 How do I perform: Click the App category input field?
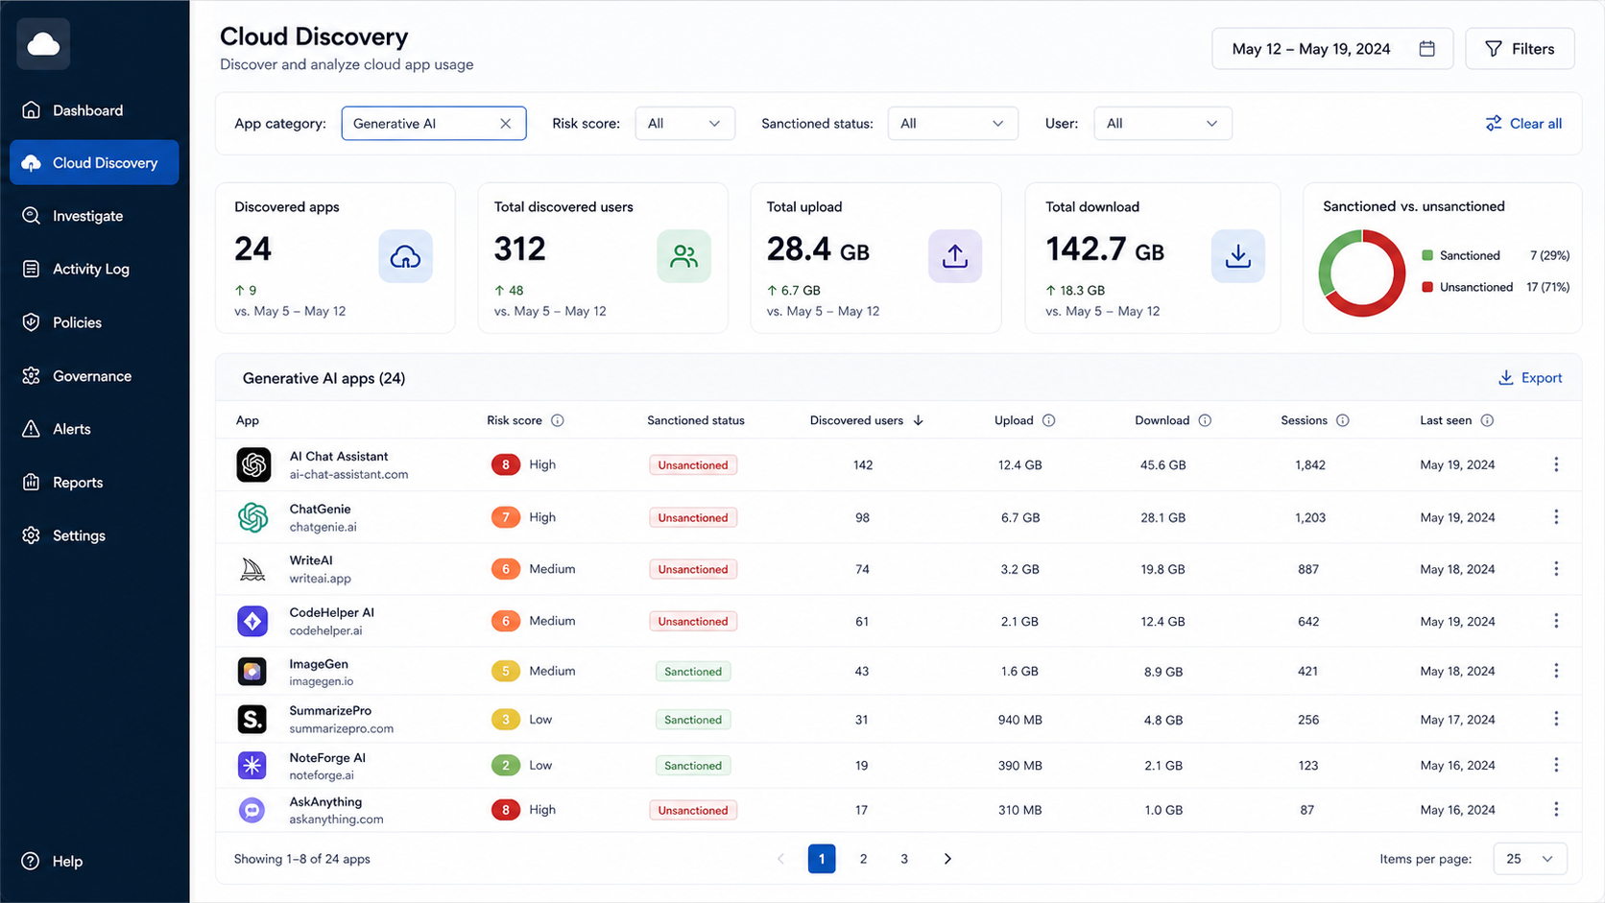[434, 124]
